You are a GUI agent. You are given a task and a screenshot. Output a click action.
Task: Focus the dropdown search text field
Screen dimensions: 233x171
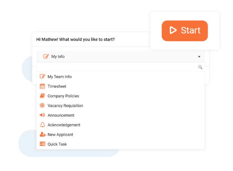[x=118, y=67]
